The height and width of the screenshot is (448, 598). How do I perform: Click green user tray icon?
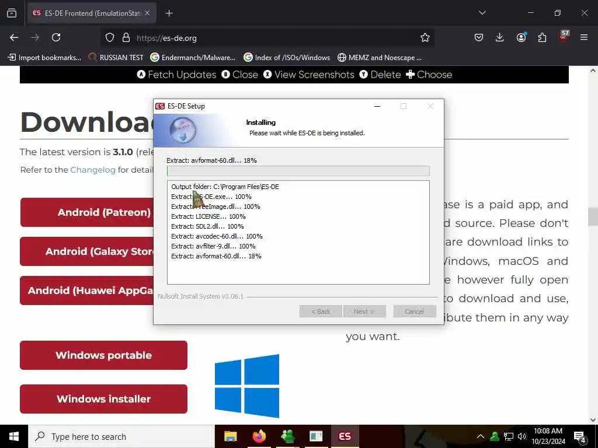pyautogui.click(x=495, y=436)
